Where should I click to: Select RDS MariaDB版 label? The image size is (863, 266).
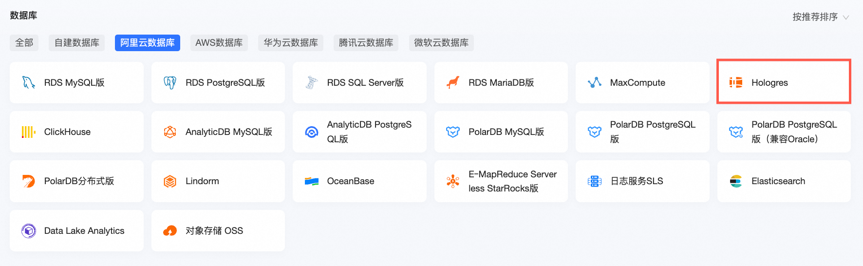click(501, 83)
